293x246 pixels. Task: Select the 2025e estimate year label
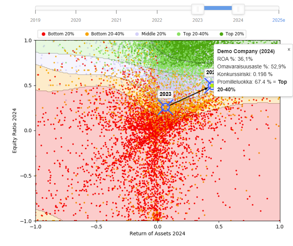[279, 20]
